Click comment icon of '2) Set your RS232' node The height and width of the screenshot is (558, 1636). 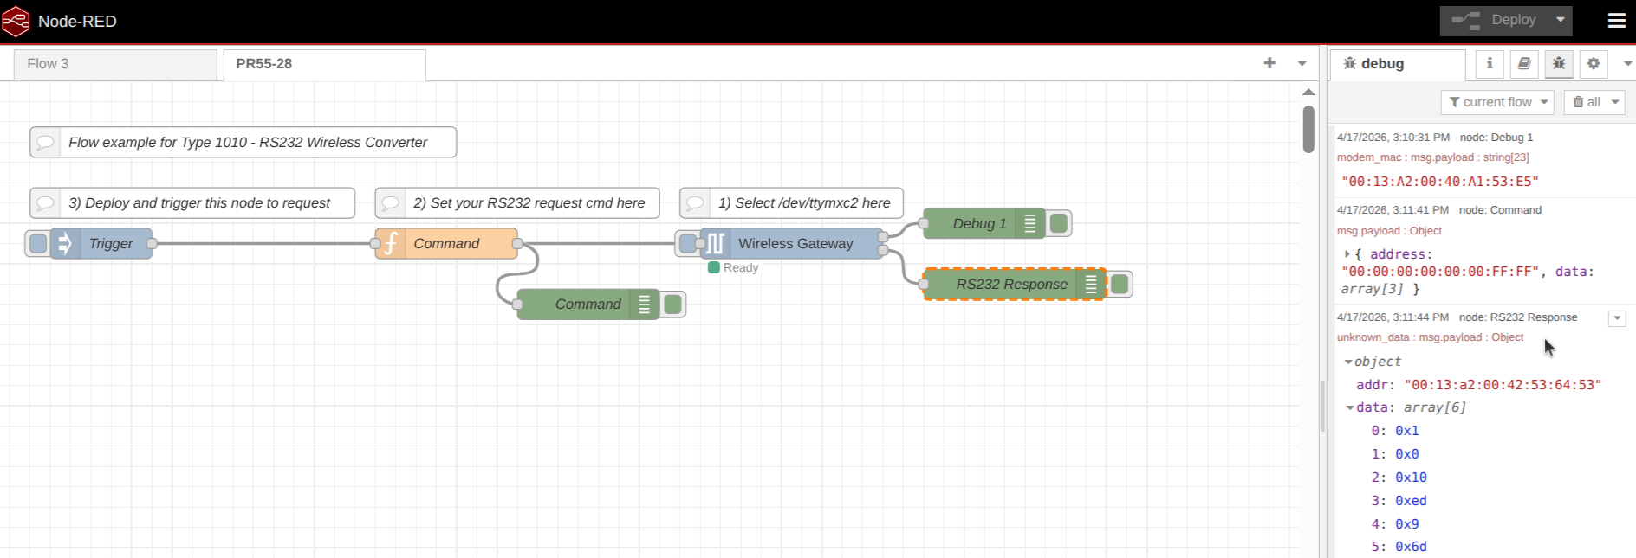[x=391, y=203]
